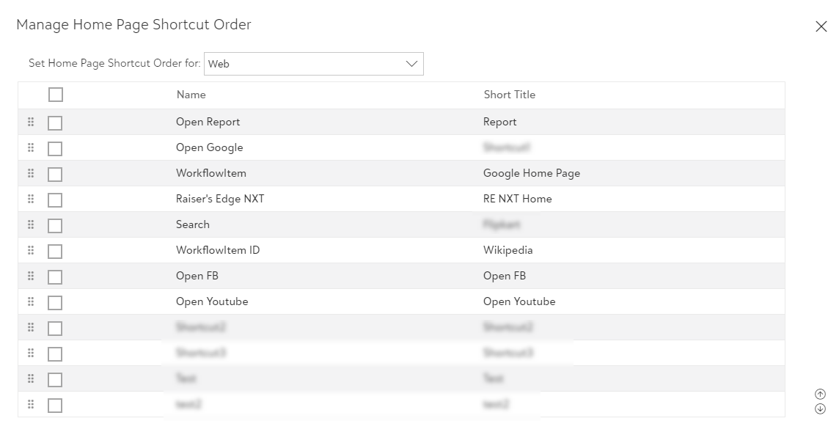839x421 pixels.
Task: Click drag handle beside Open FB row
Action: tap(31, 276)
